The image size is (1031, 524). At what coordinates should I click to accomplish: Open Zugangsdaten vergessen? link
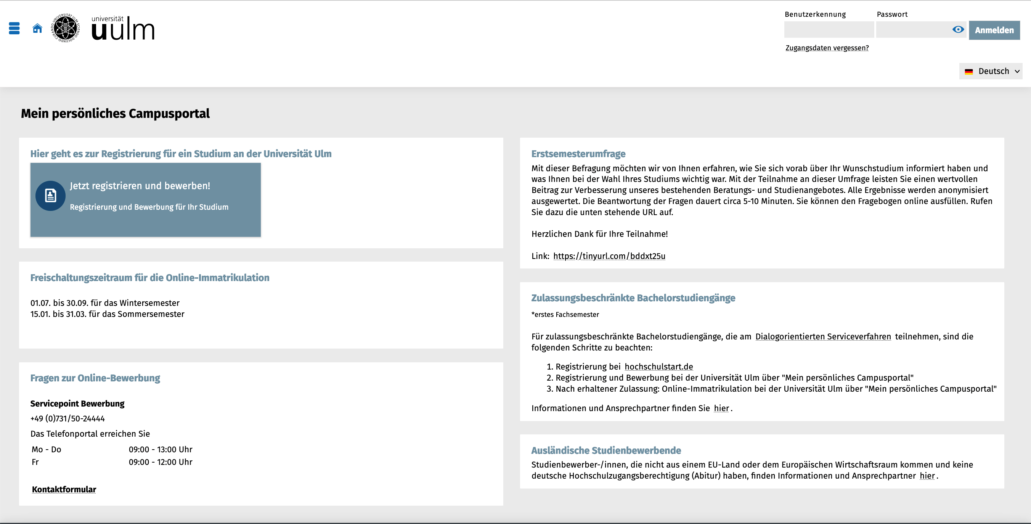tap(827, 48)
